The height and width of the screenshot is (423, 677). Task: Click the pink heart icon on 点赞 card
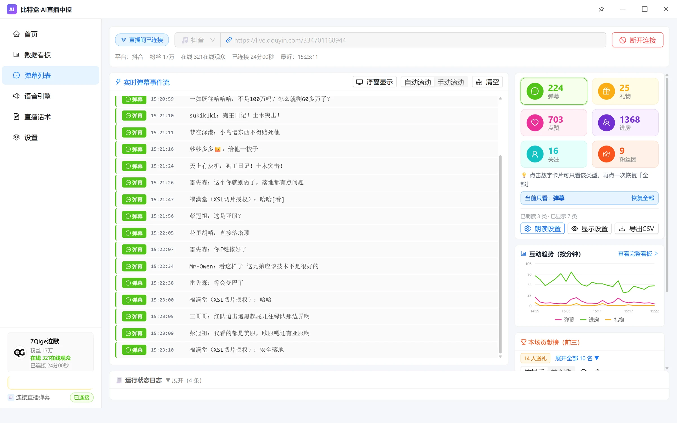point(535,123)
